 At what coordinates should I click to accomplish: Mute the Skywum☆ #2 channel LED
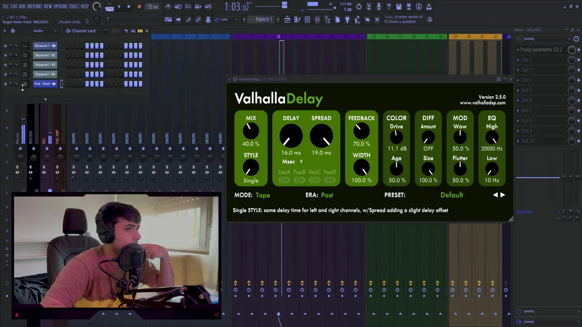point(5,55)
